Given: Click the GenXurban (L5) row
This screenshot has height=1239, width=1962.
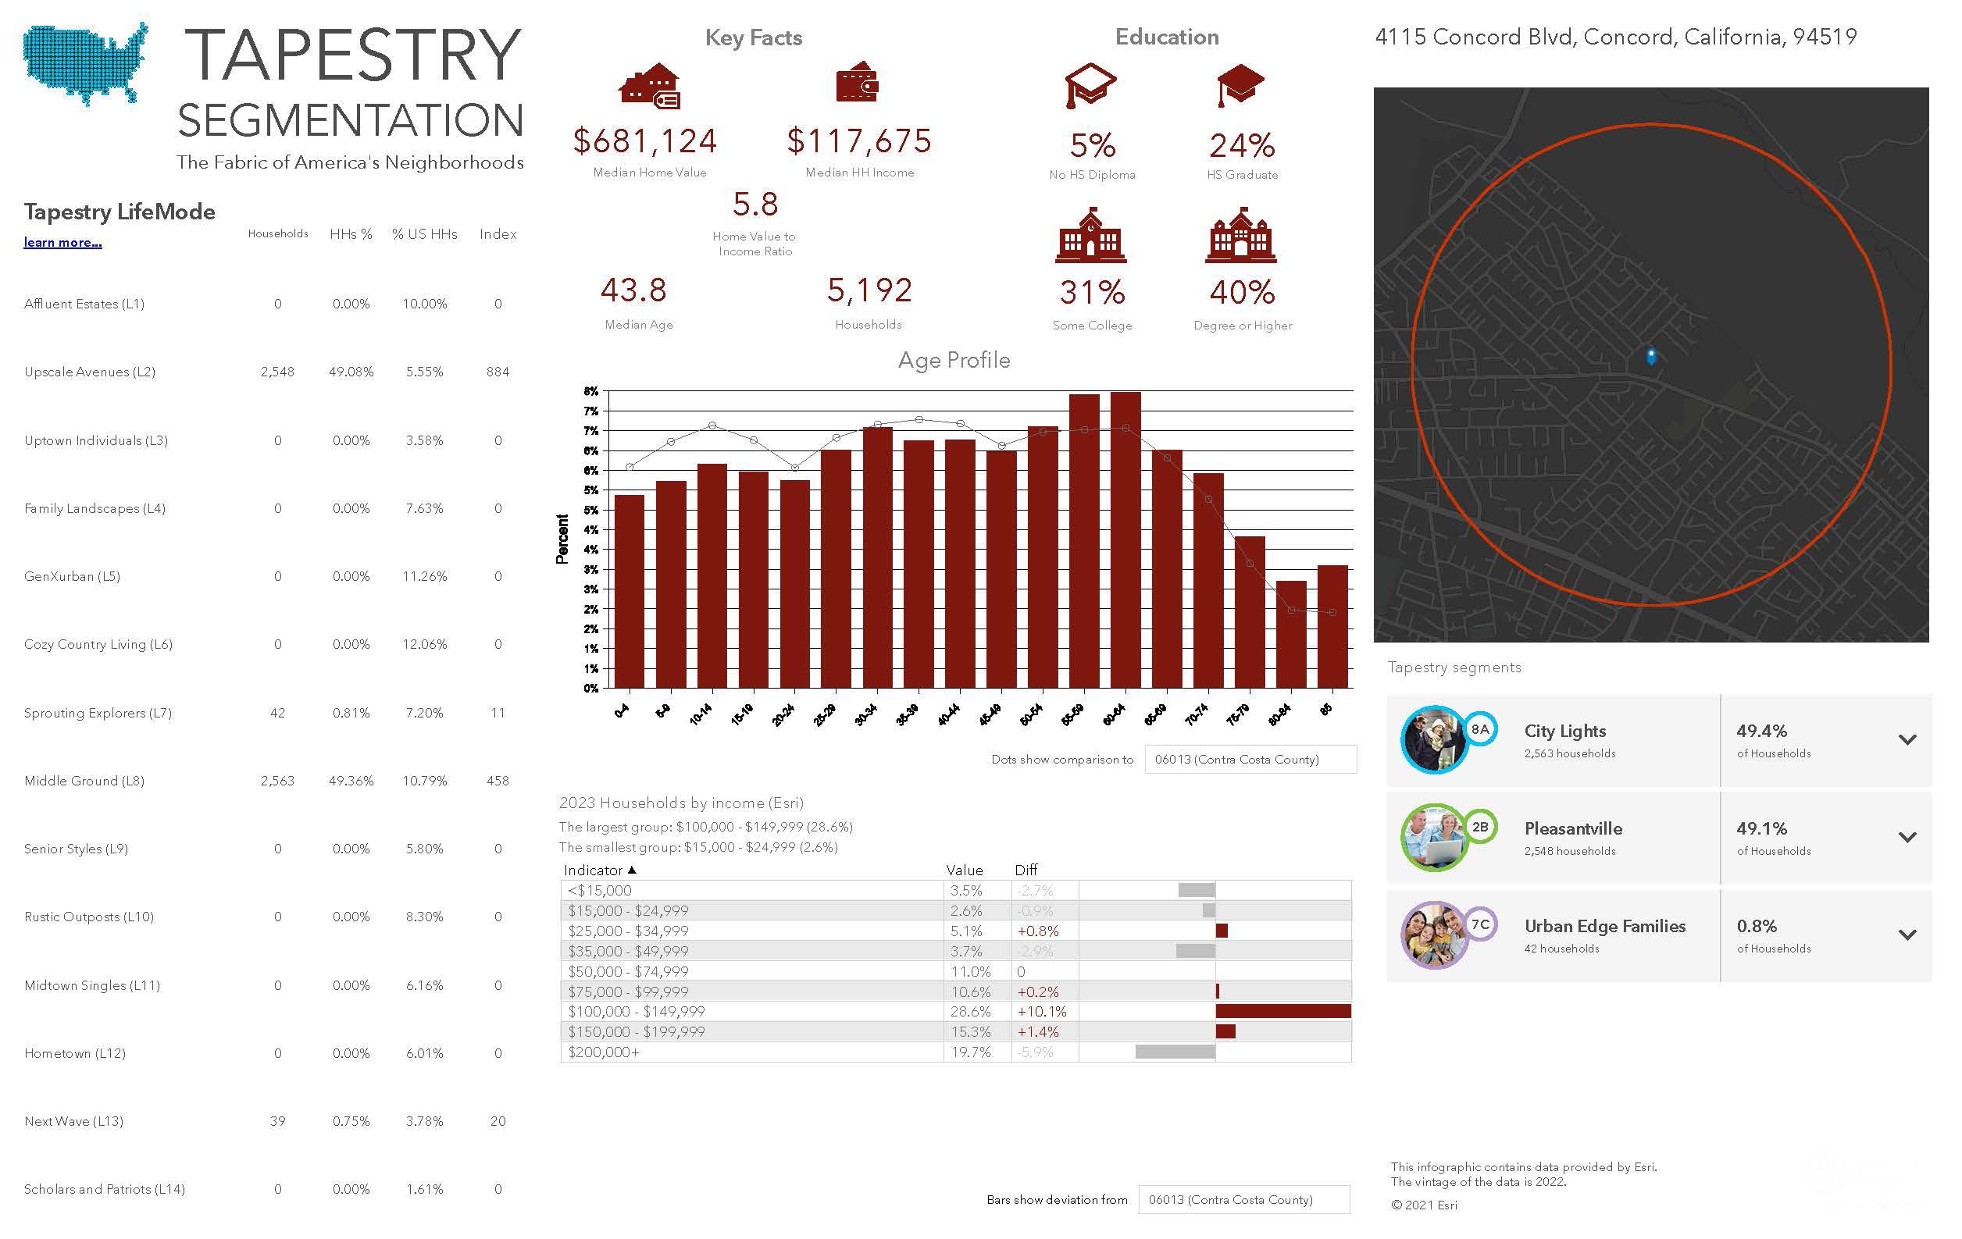Looking at the screenshot, I should point(269,576).
